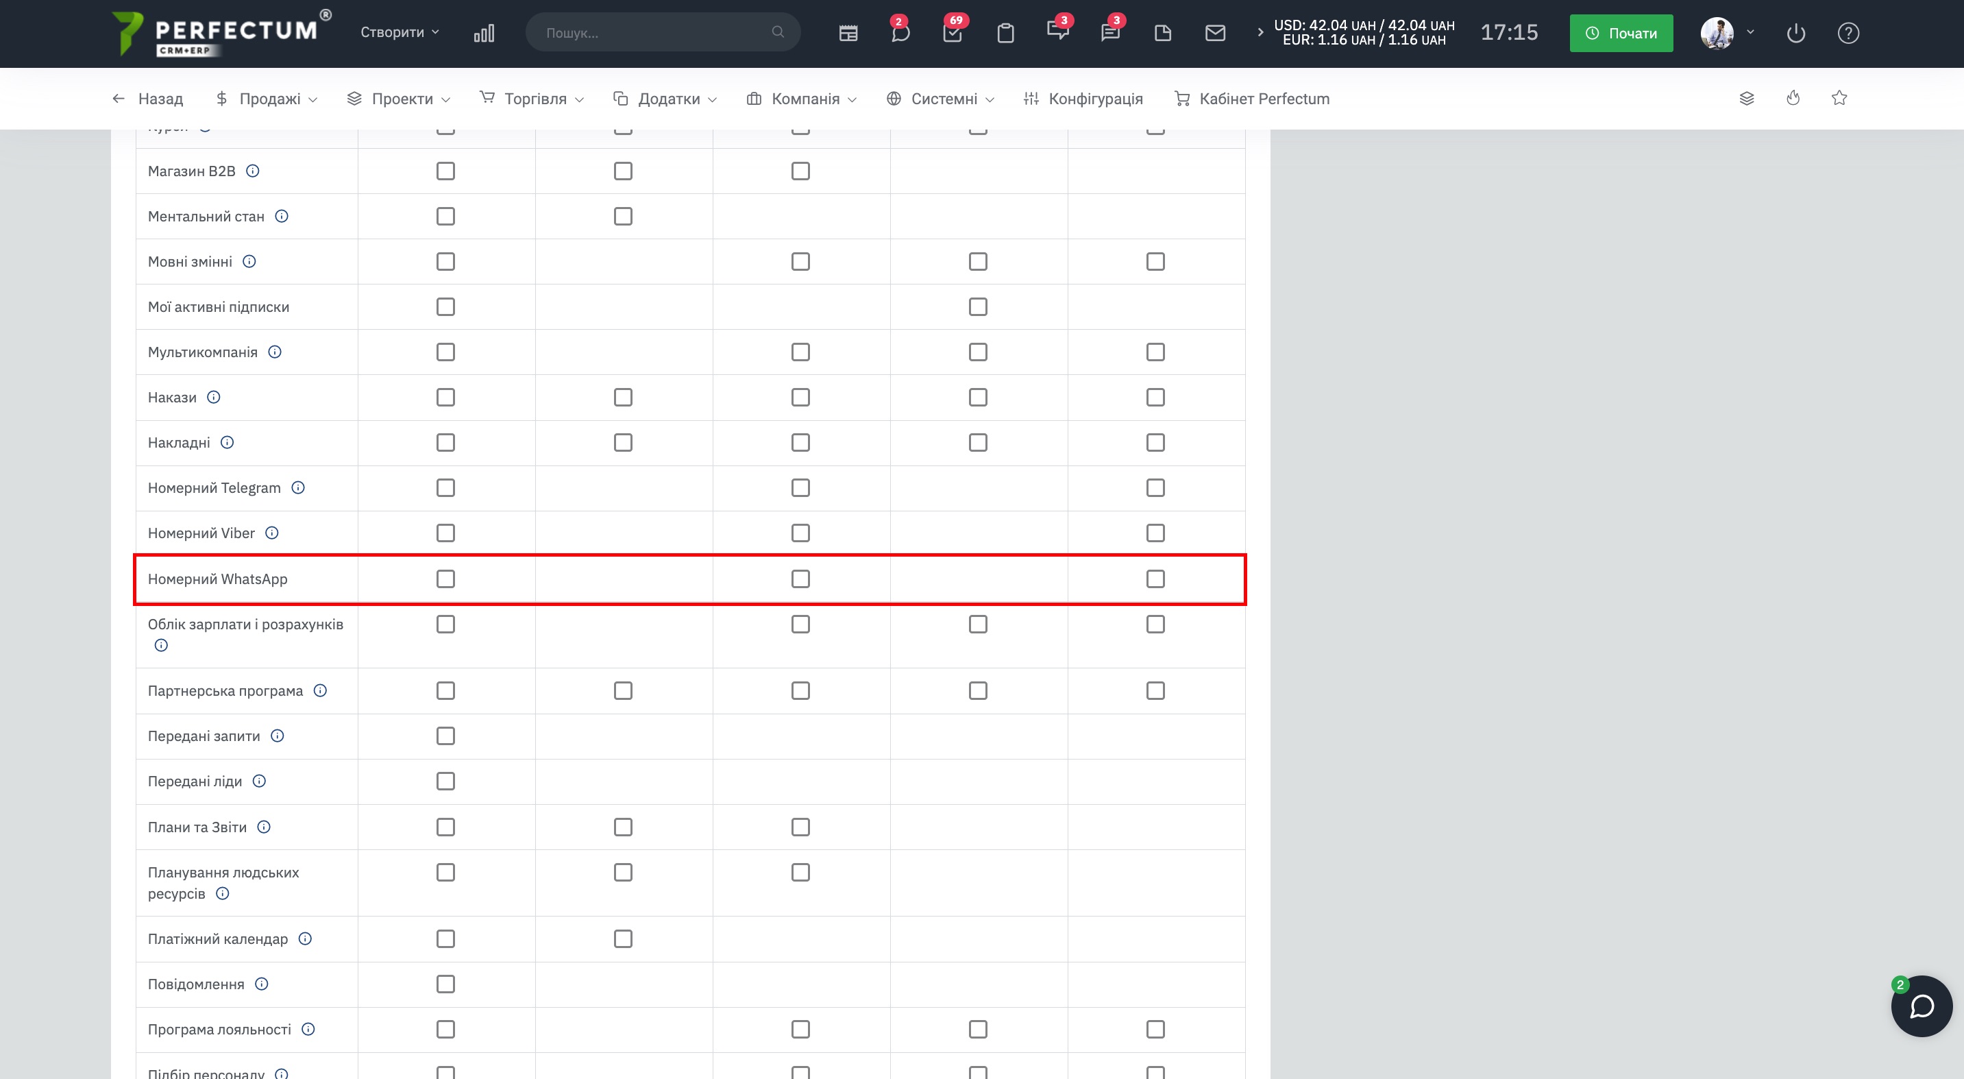Image resolution: width=1964 pixels, height=1079 pixels.
Task: Open the statistics bar chart icon
Action: point(483,33)
